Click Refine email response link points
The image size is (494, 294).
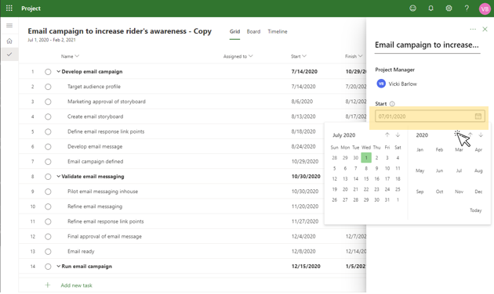coord(106,221)
